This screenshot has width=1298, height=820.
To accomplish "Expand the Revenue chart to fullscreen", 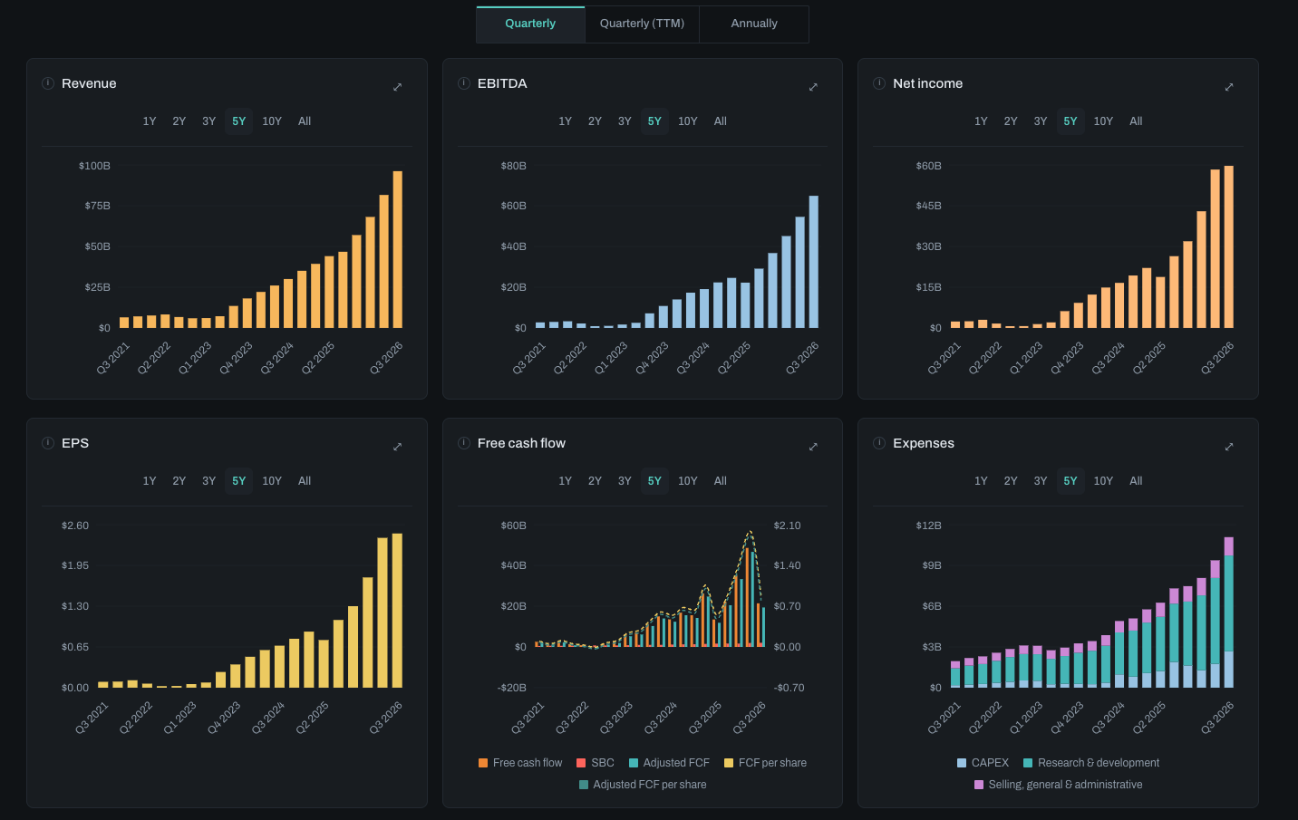I will pyautogui.click(x=397, y=87).
